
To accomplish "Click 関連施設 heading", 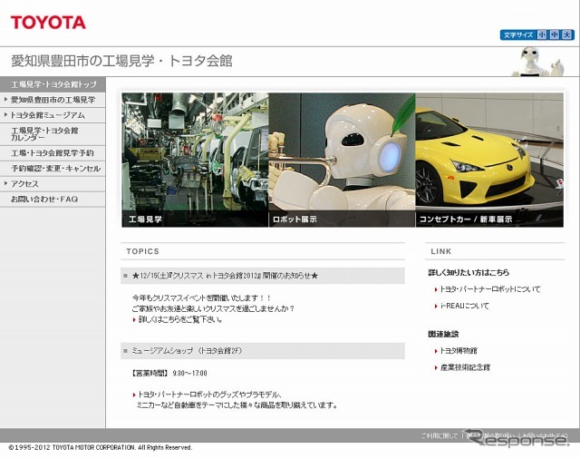I will 443,334.
